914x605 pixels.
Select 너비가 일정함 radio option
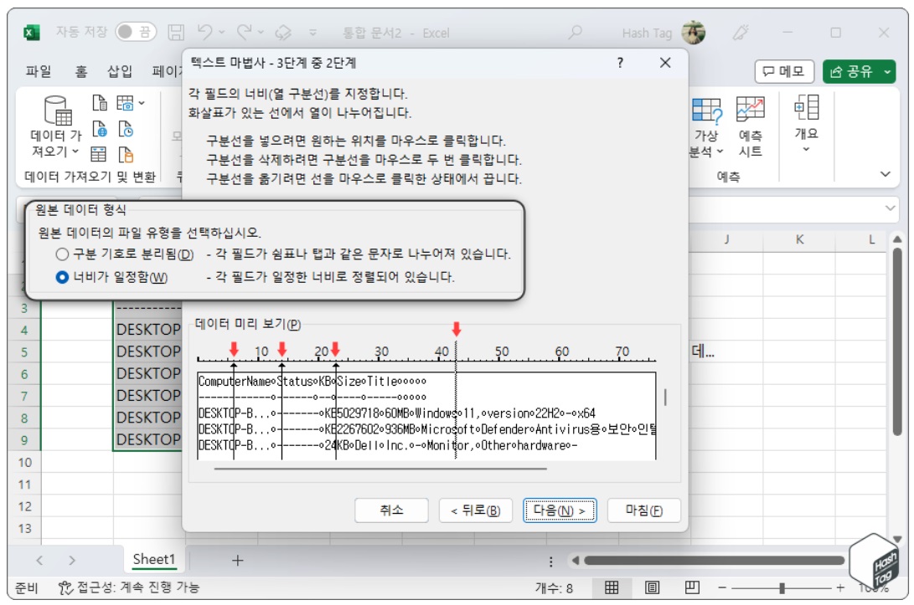(x=62, y=277)
